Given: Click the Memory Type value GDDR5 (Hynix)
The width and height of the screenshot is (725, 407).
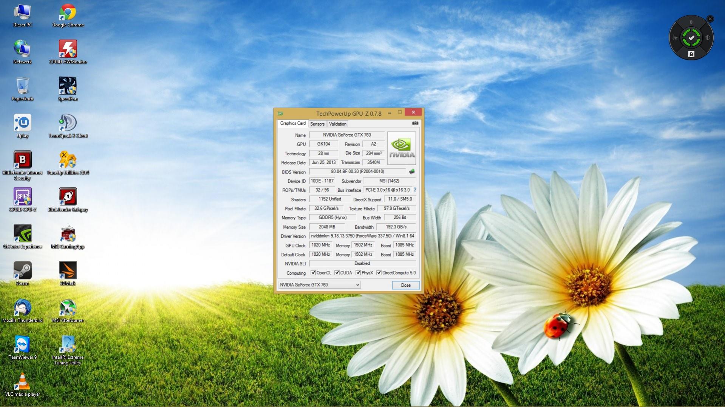Looking at the screenshot, I should [332, 217].
